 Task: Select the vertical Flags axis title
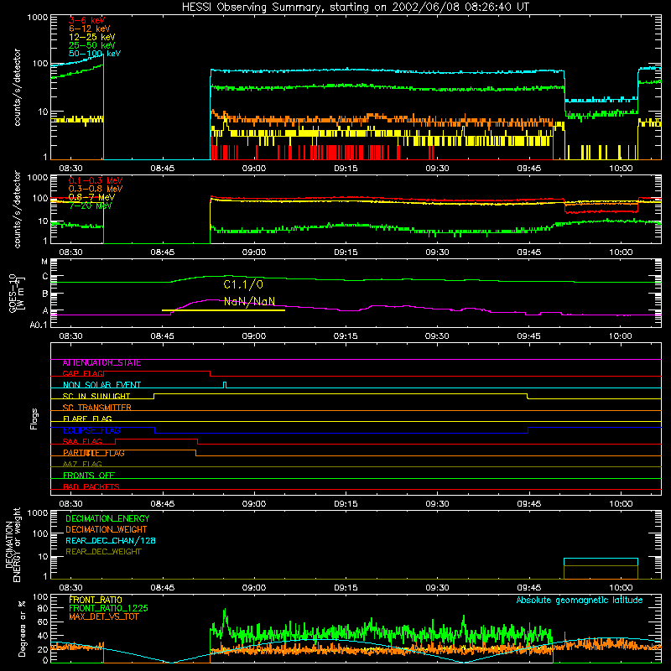tap(34, 419)
